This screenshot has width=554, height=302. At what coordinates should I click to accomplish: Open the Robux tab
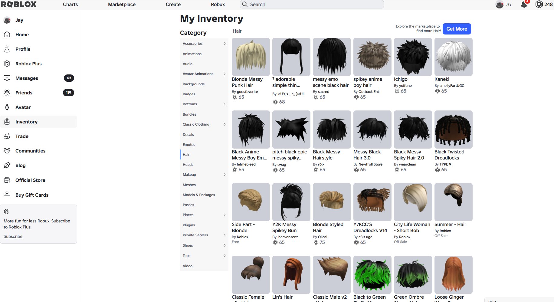(218, 5)
